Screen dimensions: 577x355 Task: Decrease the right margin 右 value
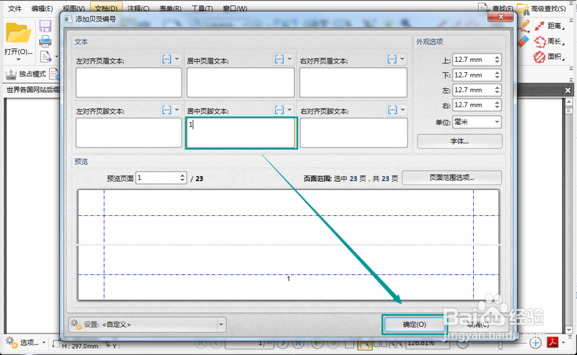(x=497, y=107)
